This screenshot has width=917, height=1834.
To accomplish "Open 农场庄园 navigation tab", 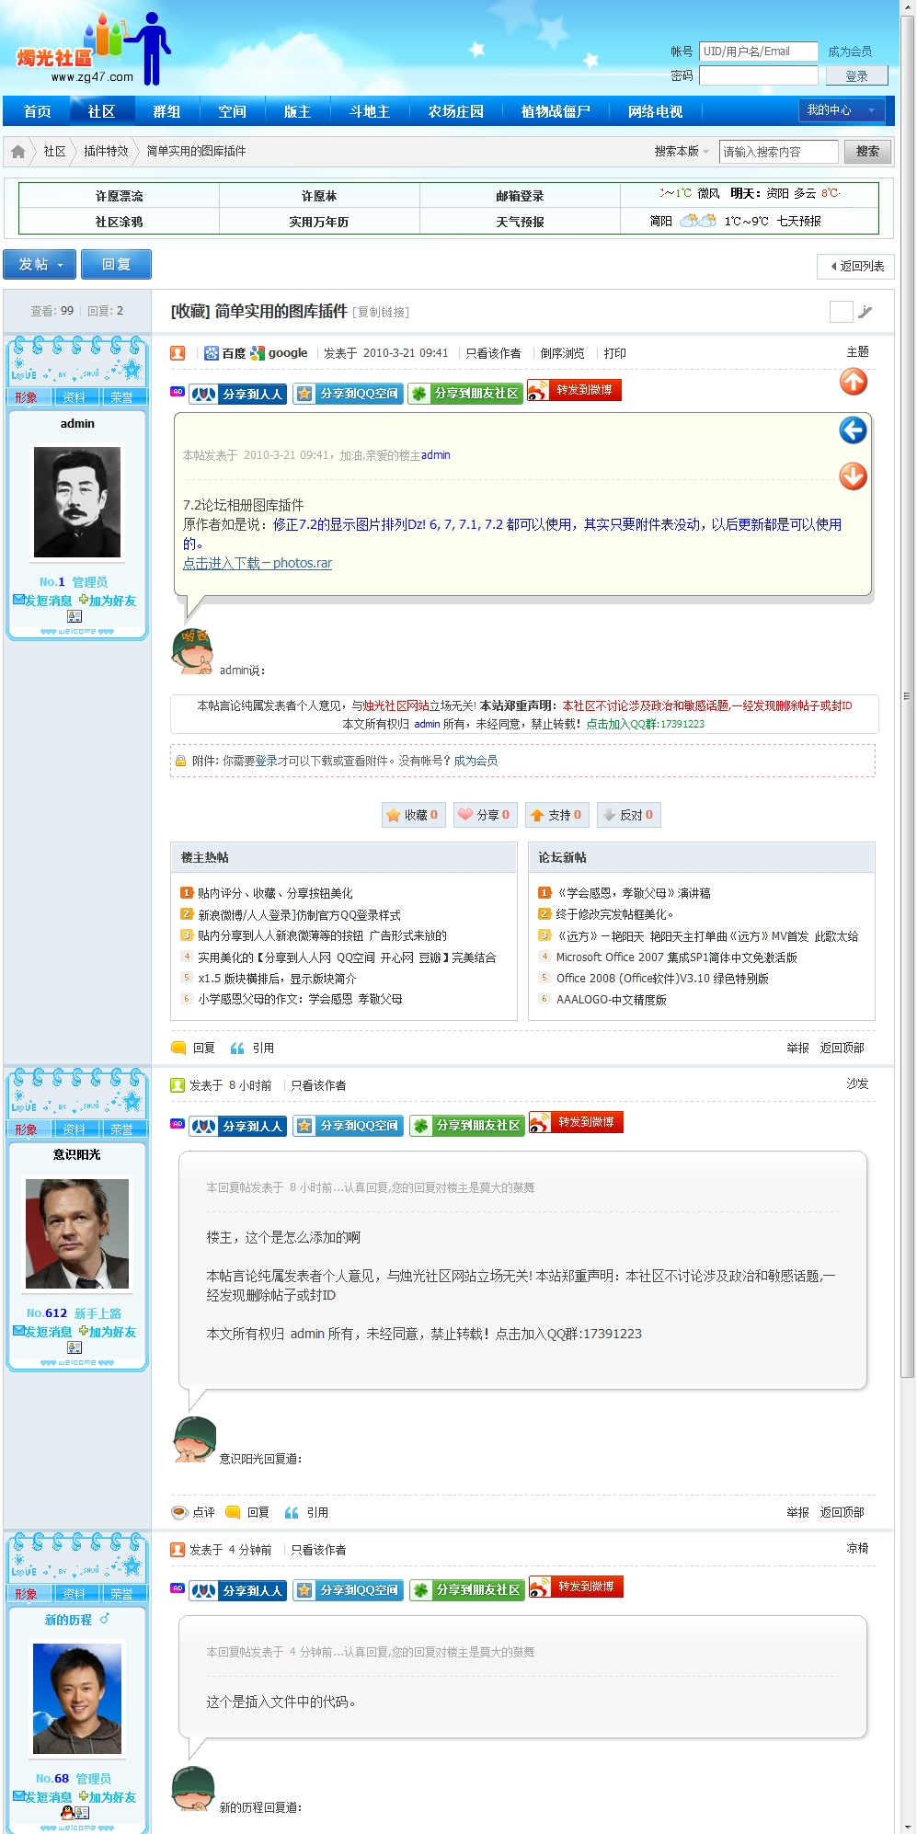I will click(x=456, y=111).
